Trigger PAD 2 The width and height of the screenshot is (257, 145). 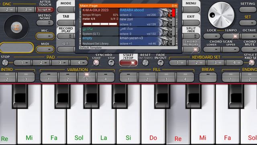pos(41,63)
